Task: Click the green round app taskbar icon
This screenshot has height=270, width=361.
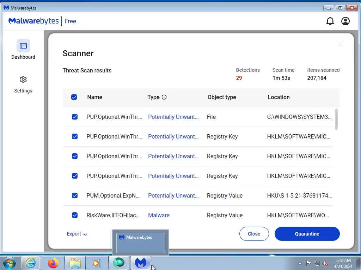Action: click(x=119, y=263)
